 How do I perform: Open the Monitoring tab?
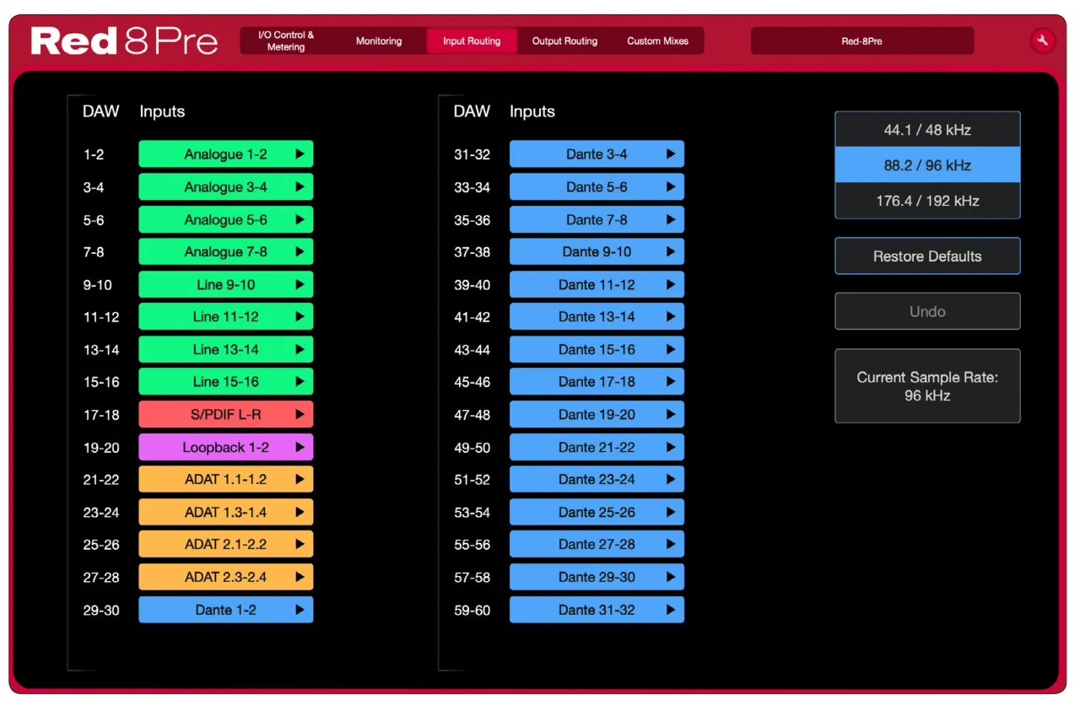[379, 40]
